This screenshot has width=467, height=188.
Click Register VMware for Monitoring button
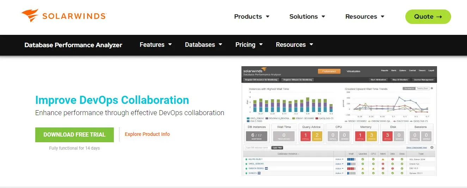297,80
